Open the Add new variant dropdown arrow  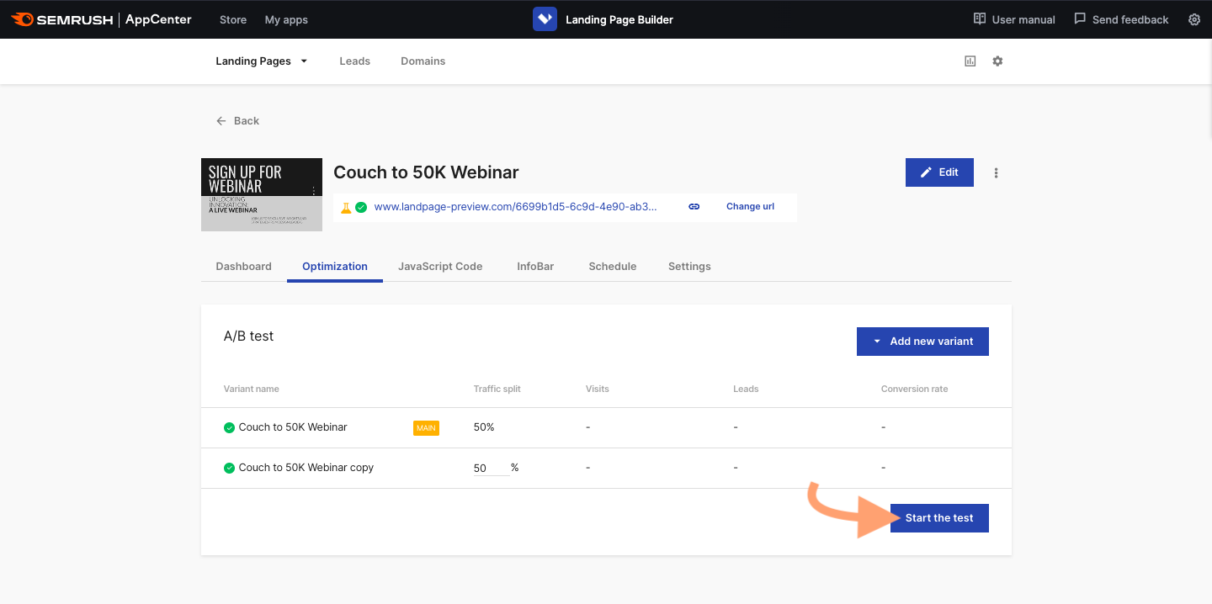(x=877, y=341)
